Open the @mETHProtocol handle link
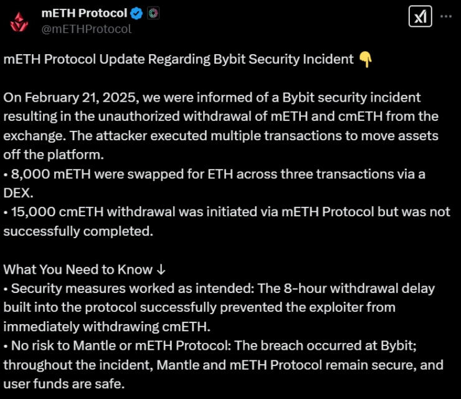Screen dimensions: 461x399 [87, 29]
